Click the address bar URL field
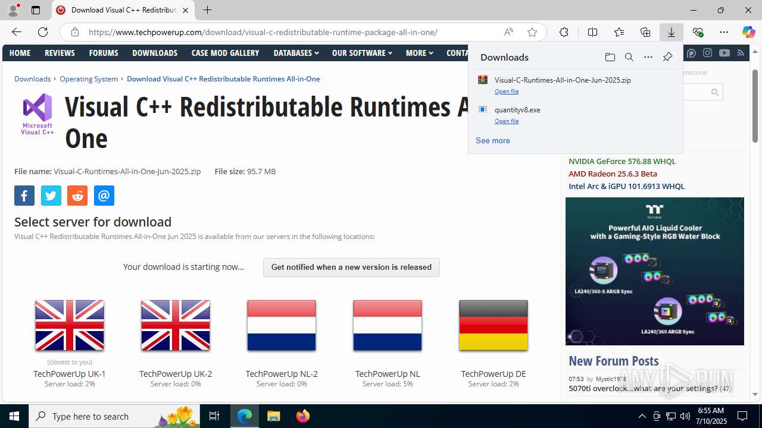 263,32
